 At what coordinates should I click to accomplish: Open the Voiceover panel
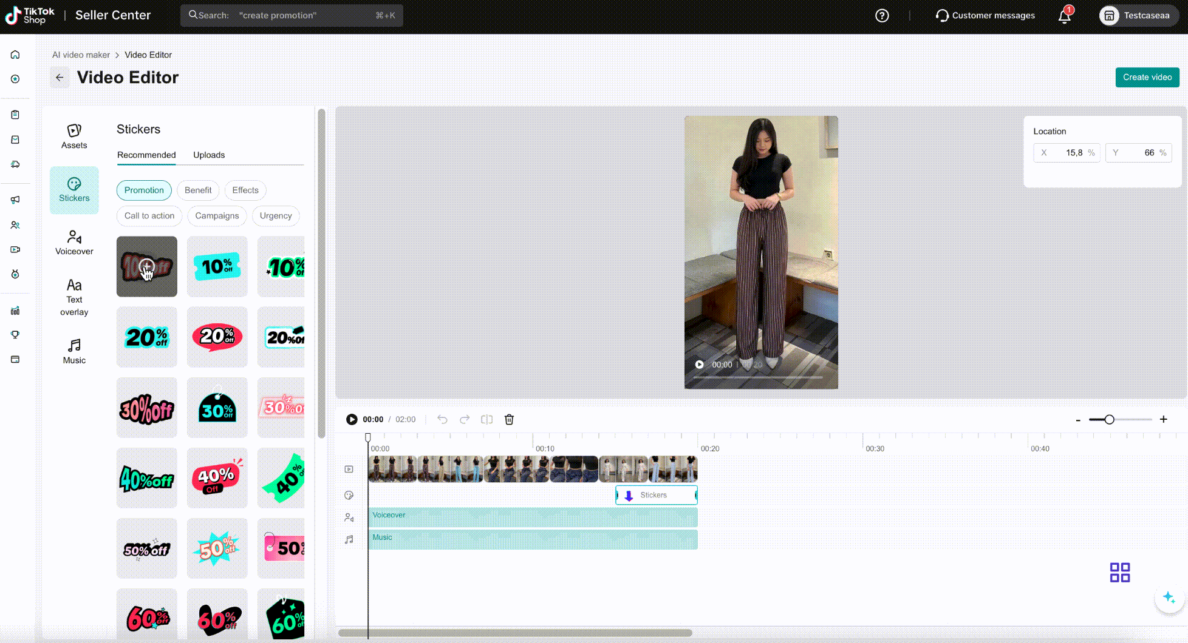point(74,243)
